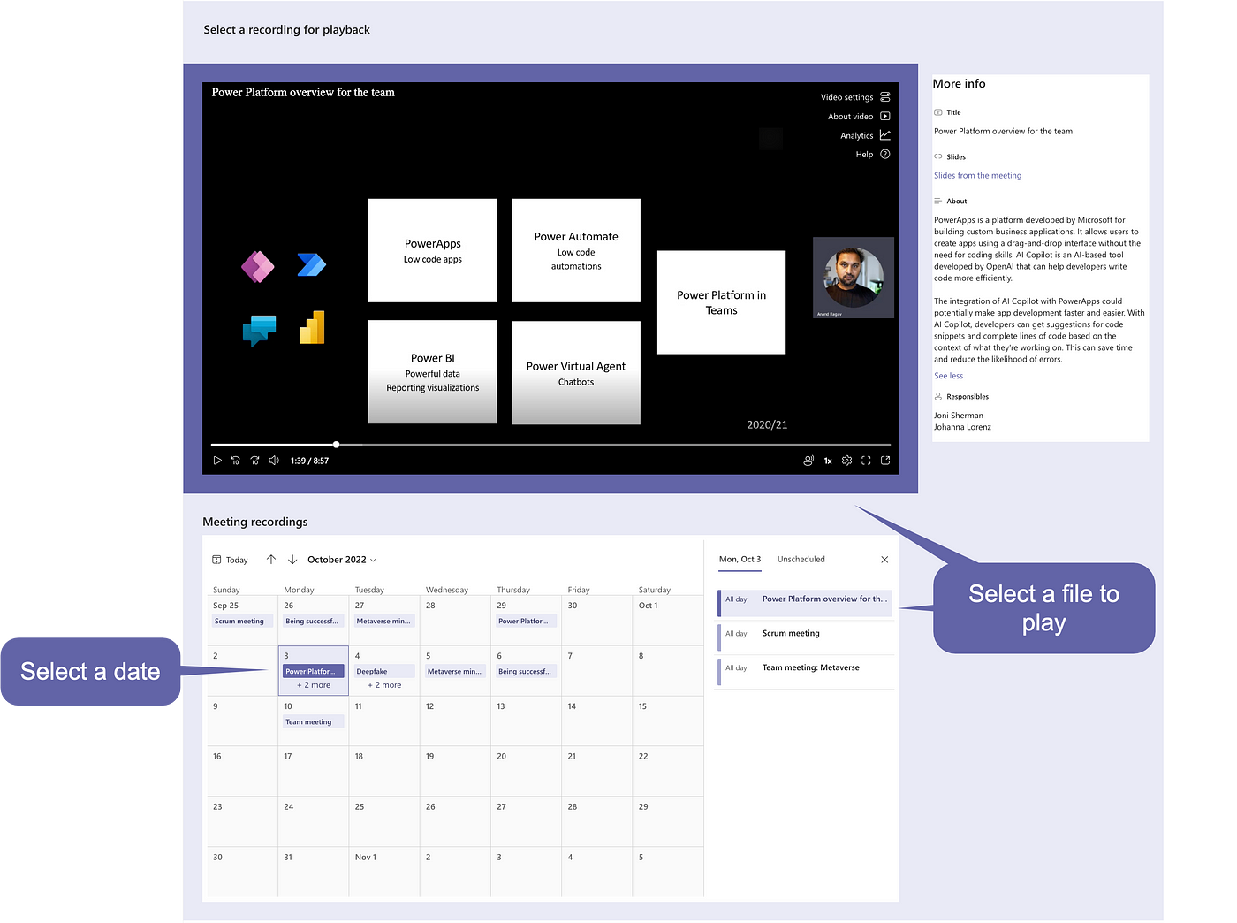Viewport: 1237px width, 923px height.
Task: Open About video icon
Action: 885,117
